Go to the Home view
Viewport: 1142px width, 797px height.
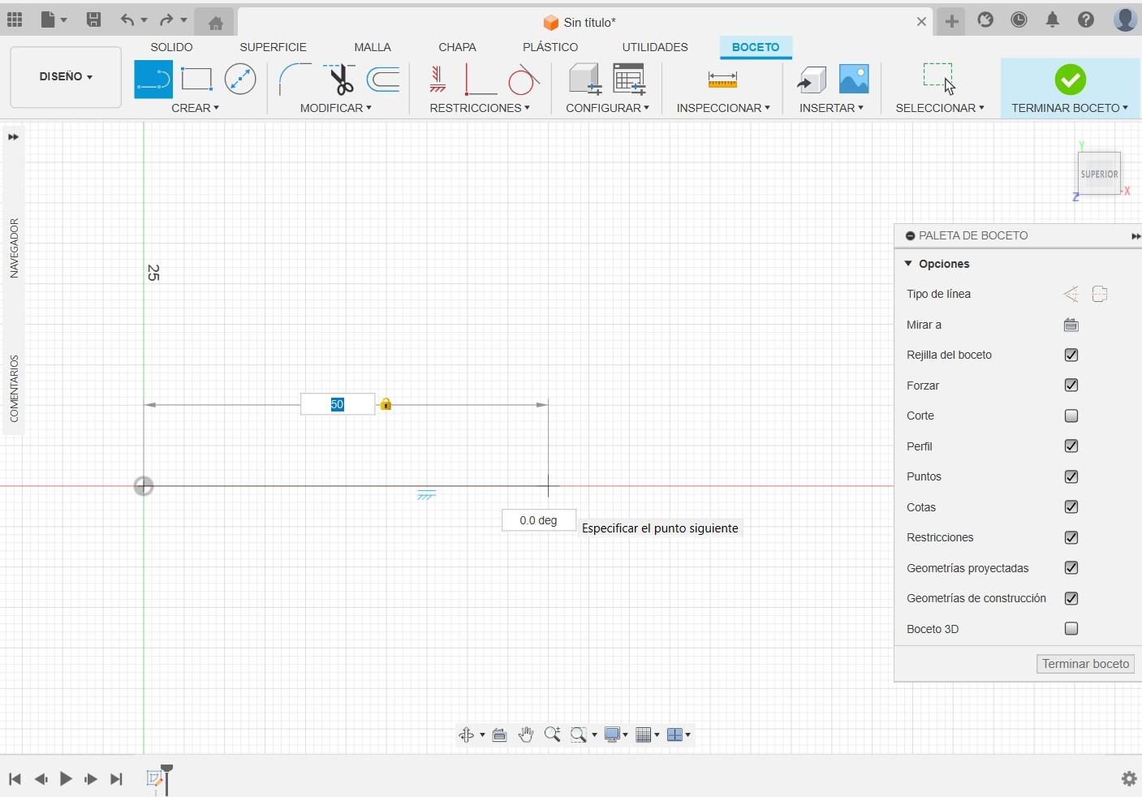point(215,23)
